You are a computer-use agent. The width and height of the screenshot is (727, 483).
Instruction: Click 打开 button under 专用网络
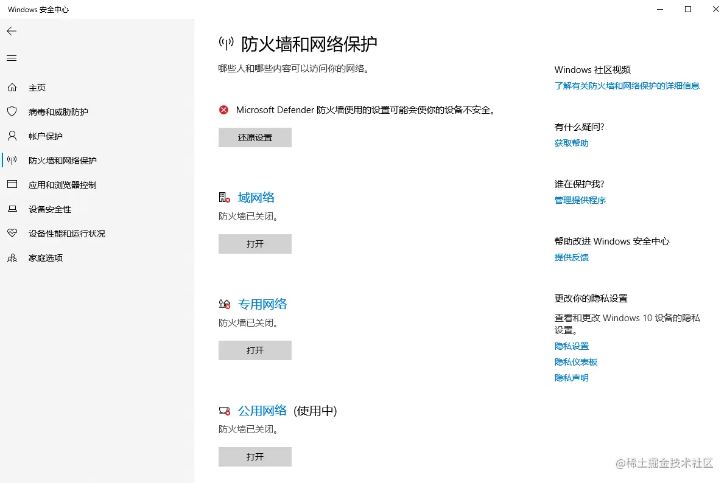point(255,350)
